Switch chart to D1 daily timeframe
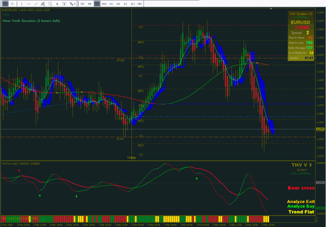Screen dimensions: 326x227 click(x=125, y=4)
